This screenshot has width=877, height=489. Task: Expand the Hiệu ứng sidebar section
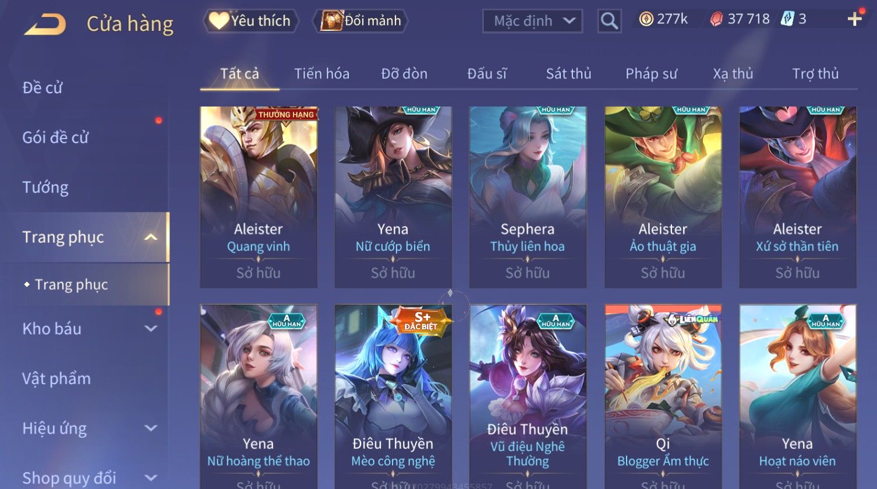pyautogui.click(x=150, y=428)
